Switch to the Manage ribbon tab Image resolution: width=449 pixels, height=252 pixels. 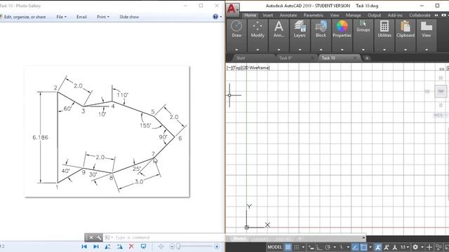(x=353, y=15)
